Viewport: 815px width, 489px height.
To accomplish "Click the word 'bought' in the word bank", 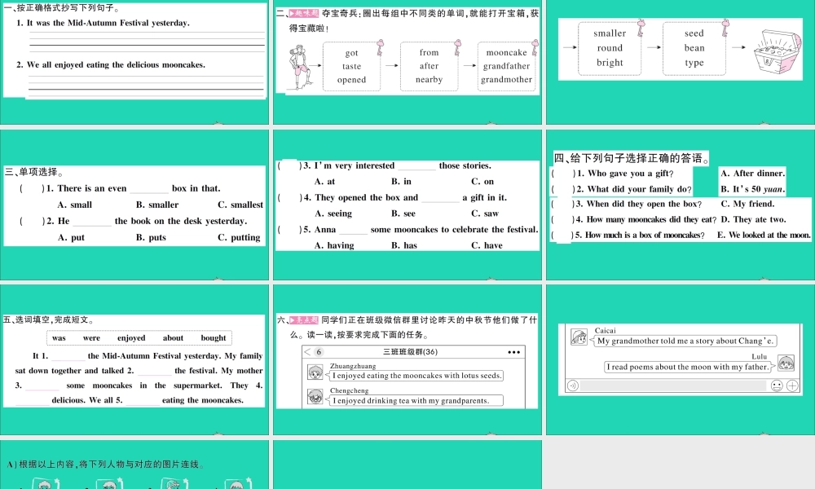I will pyautogui.click(x=214, y=337).
